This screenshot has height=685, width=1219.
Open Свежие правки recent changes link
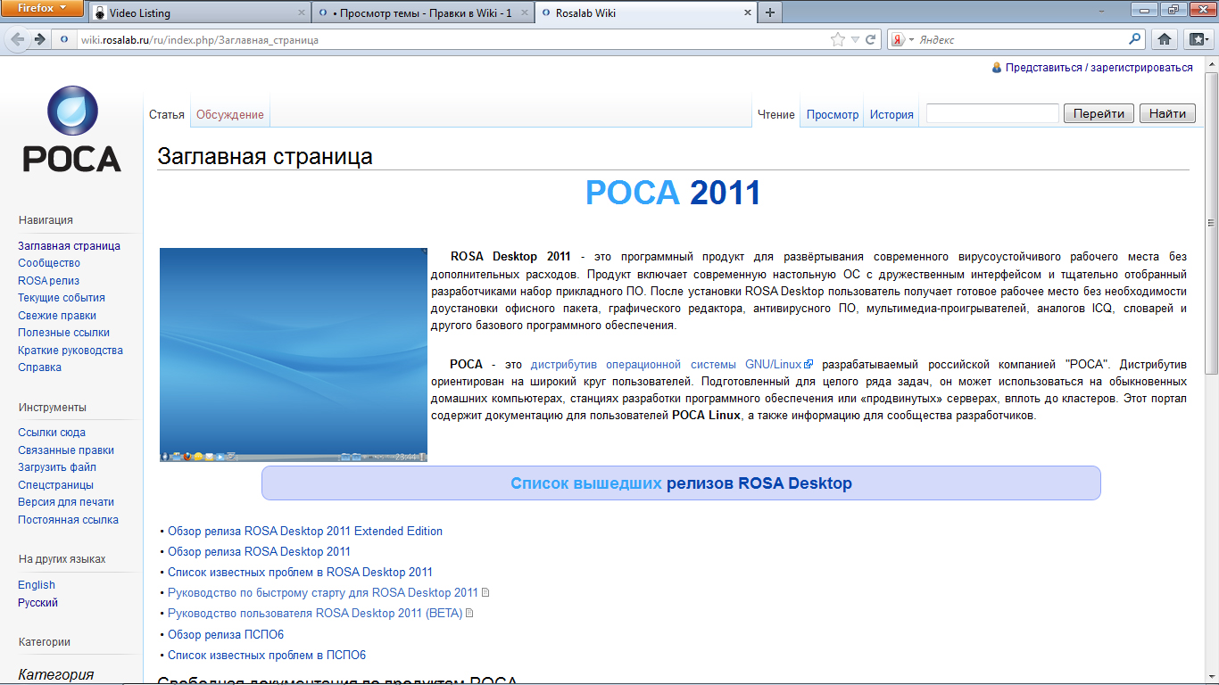coord(57,316)
